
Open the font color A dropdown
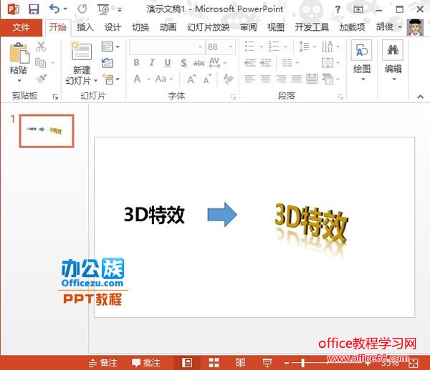(x=148, y=79)
